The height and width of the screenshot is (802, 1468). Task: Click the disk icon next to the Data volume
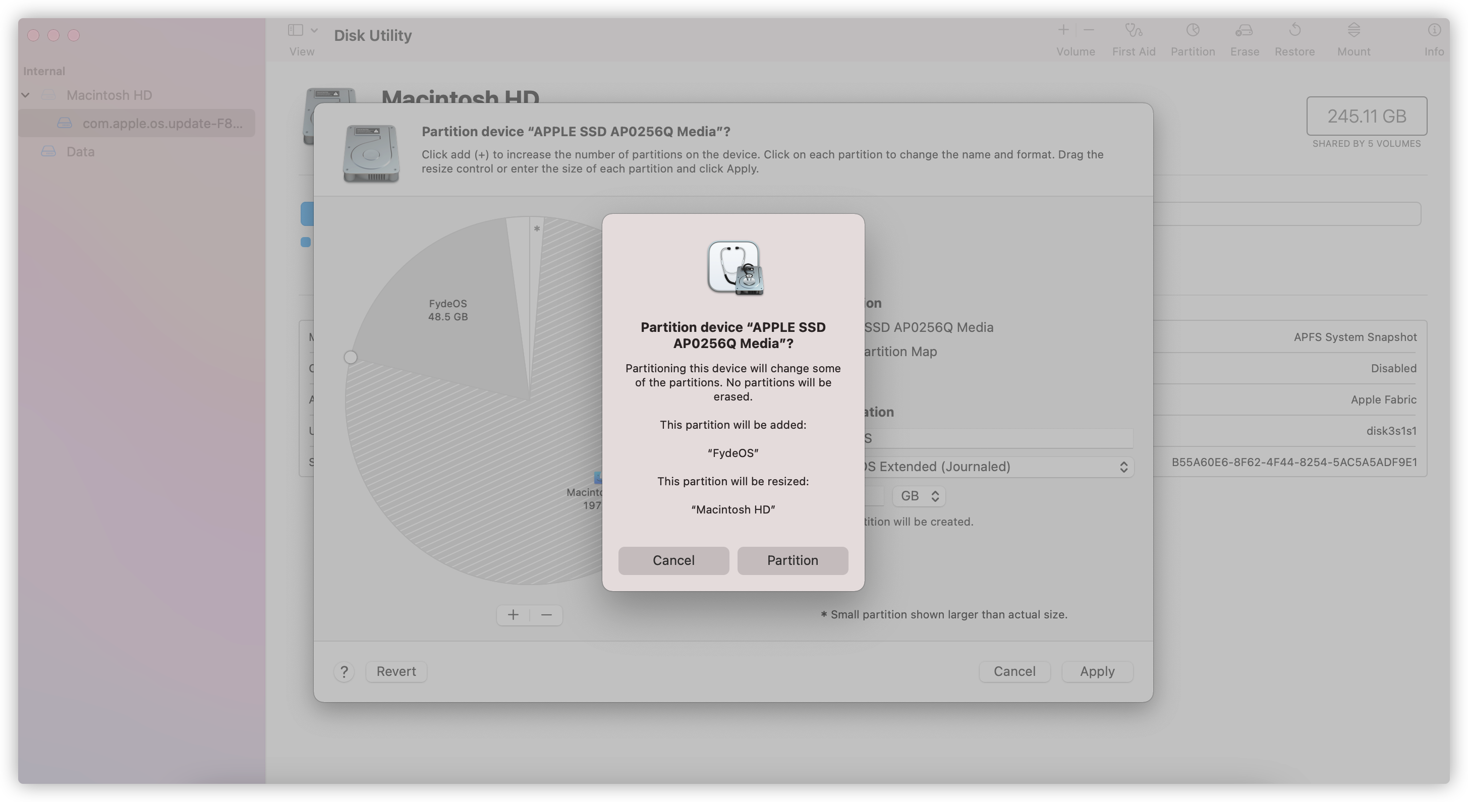click(48, 151)
